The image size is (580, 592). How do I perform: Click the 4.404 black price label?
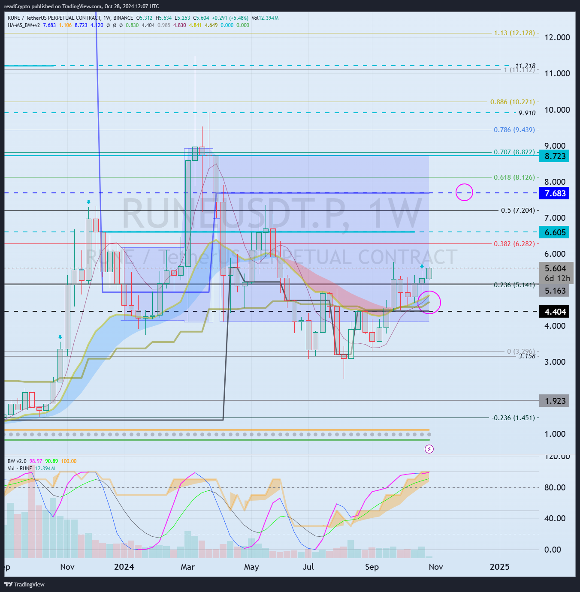(555, 312)
